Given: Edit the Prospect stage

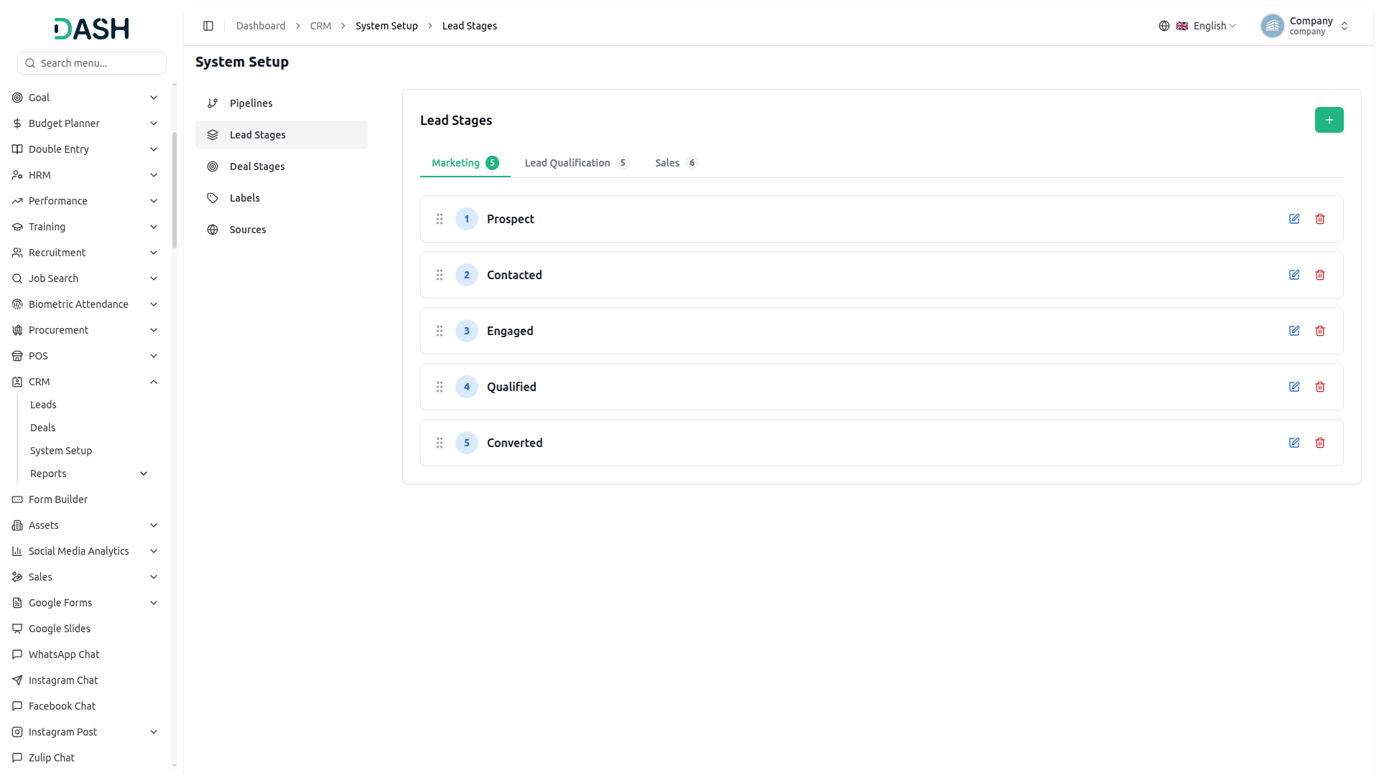Looking at the screenshot, I should (1294, 219).
